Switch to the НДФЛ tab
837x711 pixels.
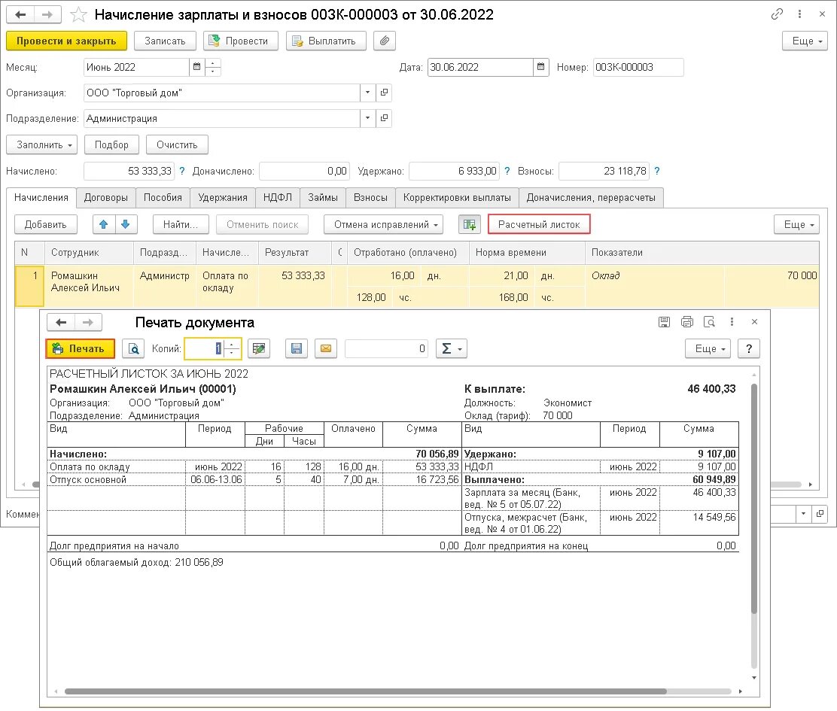(278, 197)
